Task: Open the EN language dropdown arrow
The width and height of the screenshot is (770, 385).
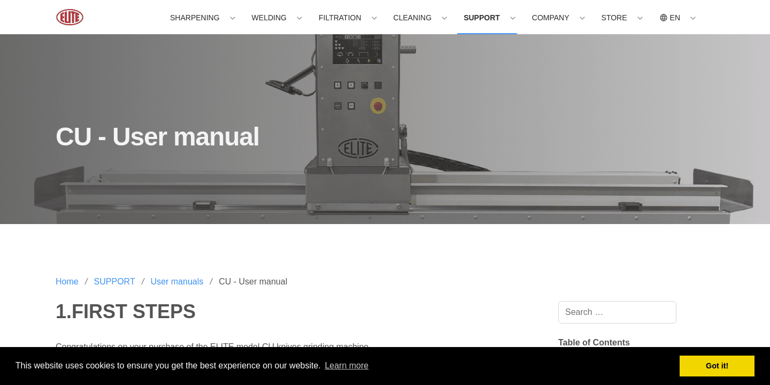Action: [693, 18]
